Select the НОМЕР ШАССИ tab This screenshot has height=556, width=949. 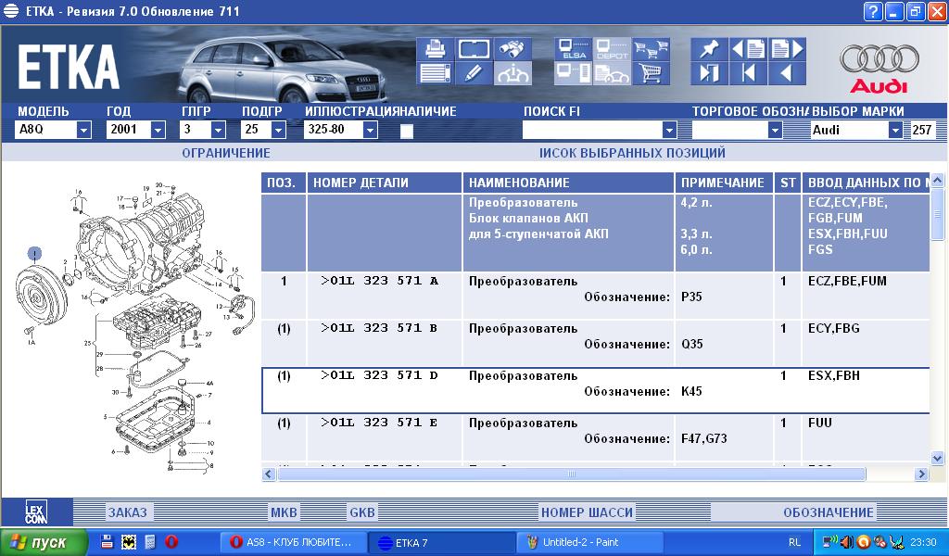[x=587, y=512]
